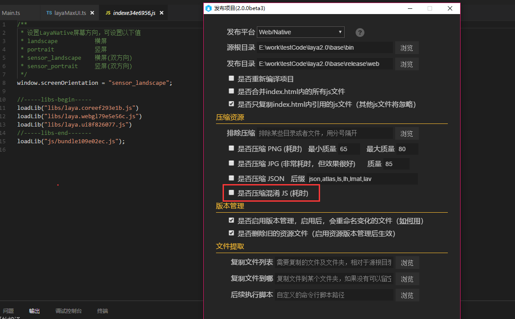Click the sensor_landscape comment line
This screenshot has width=515, height=319.
[x=76, y=58]
